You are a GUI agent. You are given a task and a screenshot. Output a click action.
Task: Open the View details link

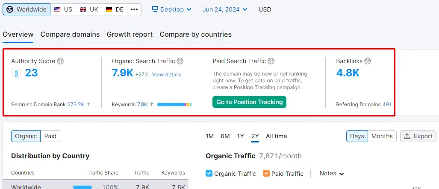(167, 75)
